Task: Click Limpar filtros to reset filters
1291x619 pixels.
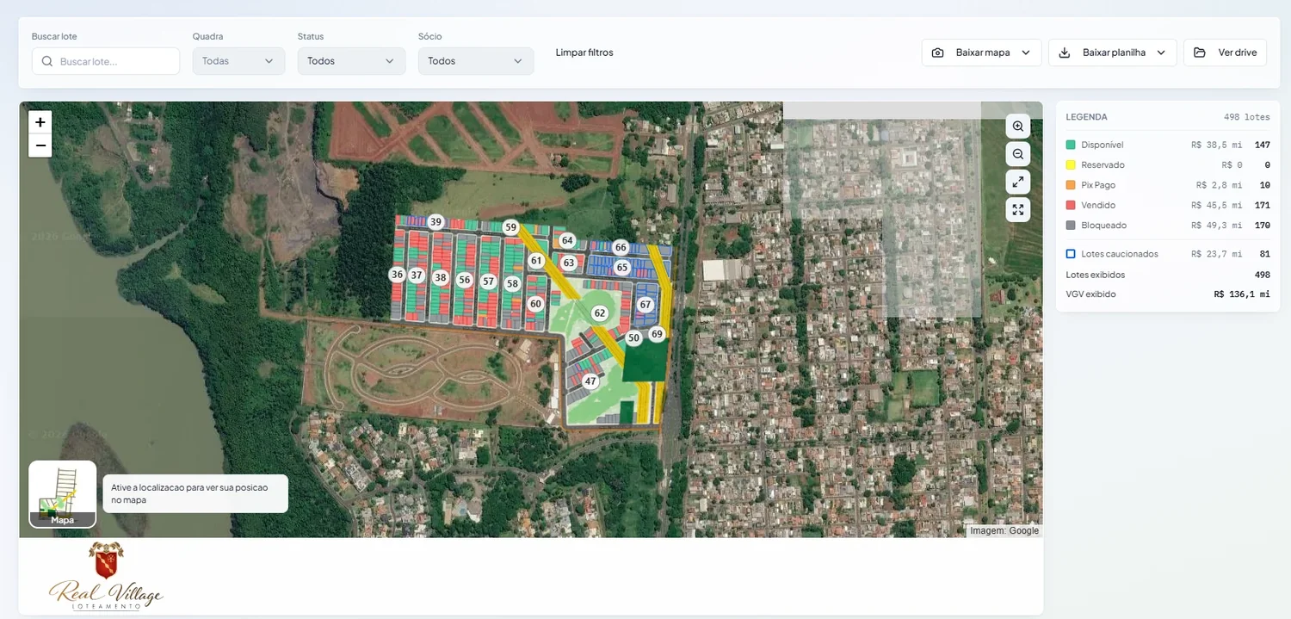Action: [584, 53]
